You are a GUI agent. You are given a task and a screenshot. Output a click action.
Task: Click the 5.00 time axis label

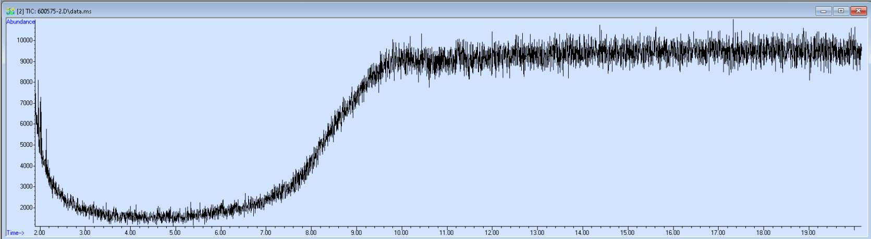pyautogui.click(x=175, y=233)
